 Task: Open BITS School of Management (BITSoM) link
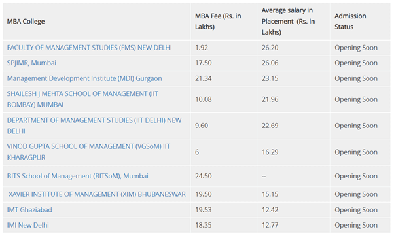(78, 176)
